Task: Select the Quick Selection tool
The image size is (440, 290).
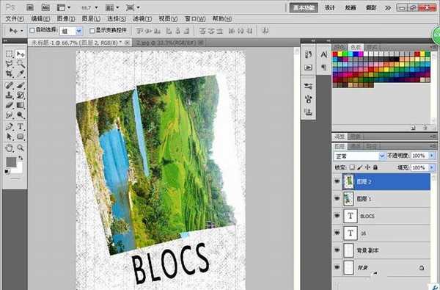Action: point(21,64)
